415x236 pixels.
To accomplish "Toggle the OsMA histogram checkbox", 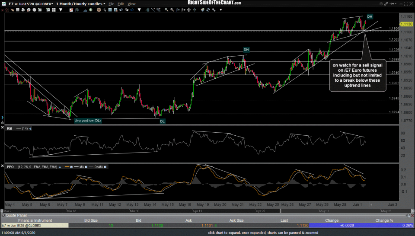I will (105, 167).
